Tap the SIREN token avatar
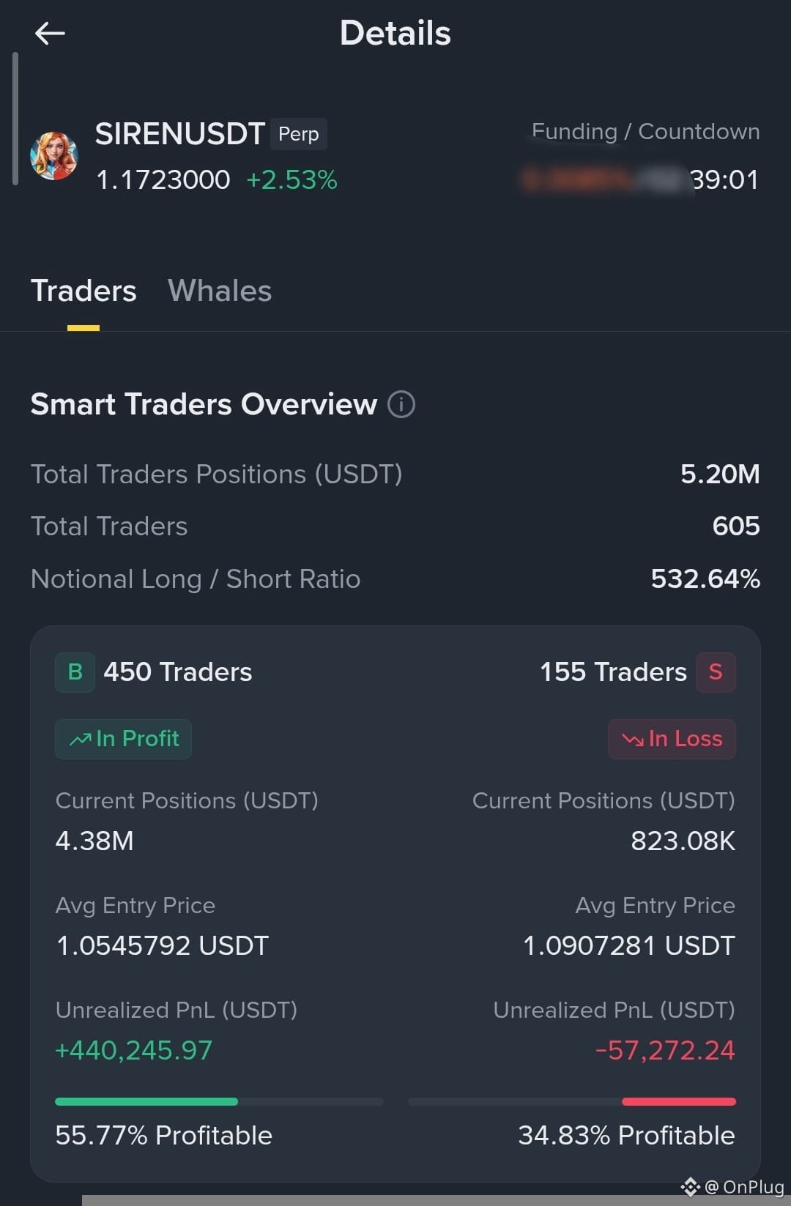The height and width of the screenshot is (1206, 791). click(53, 156)
